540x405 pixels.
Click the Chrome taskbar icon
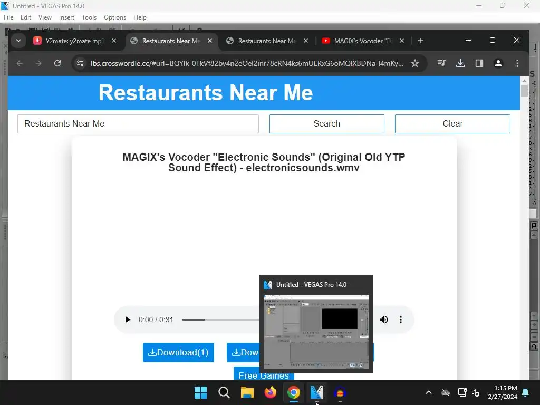[x=293, y=392]
